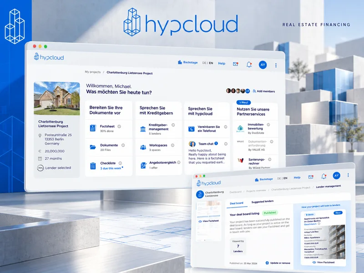Open the Dokumente folder icon
Image resolution: width=364 pixels, height=273 pixels.
[x=93, y=147]
